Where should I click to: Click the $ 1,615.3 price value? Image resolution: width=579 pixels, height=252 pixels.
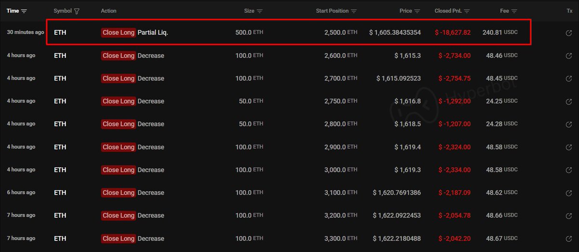click(408, 55)
